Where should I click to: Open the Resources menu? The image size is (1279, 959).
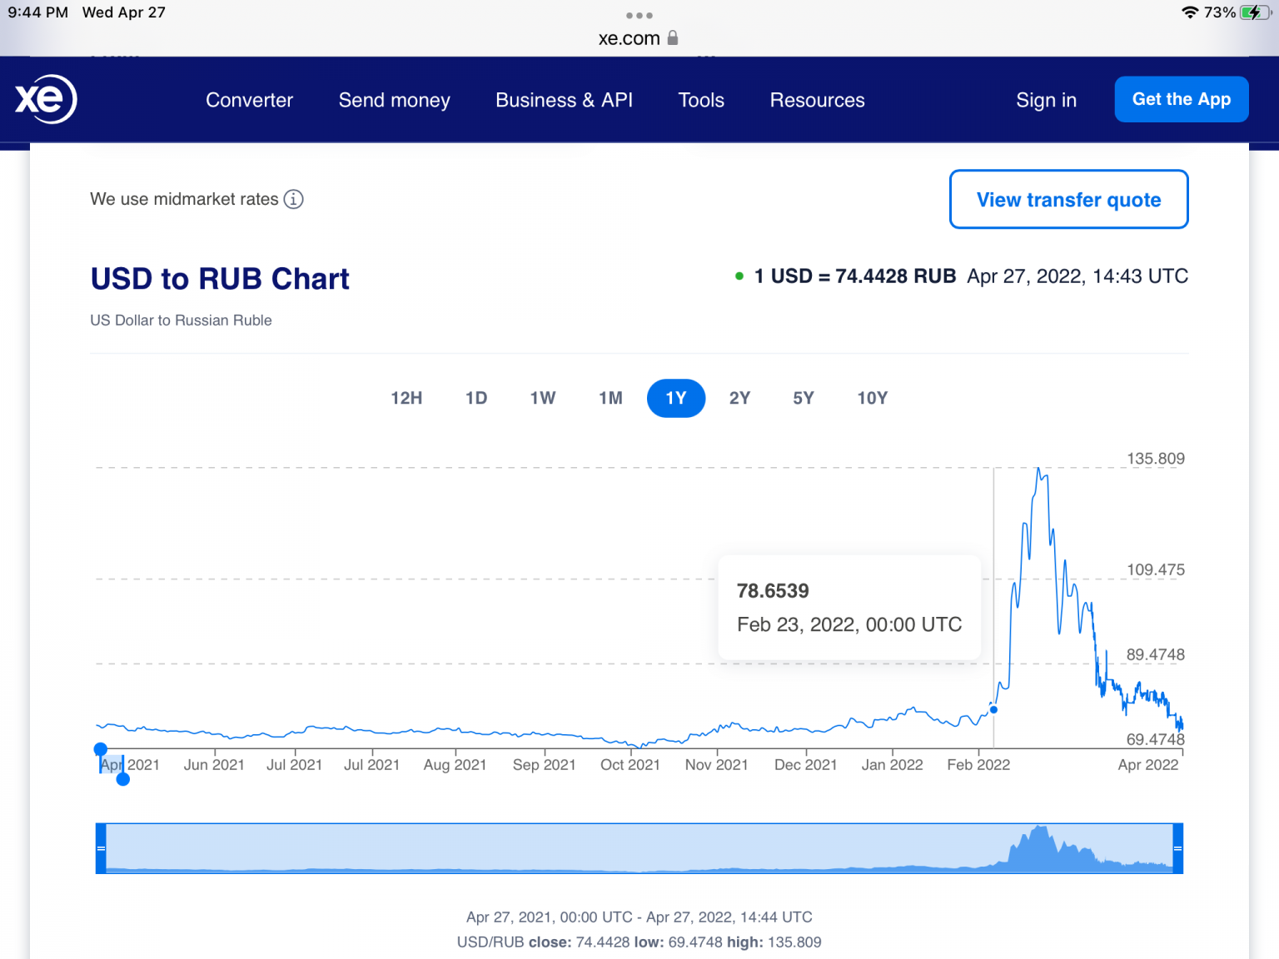818,100
